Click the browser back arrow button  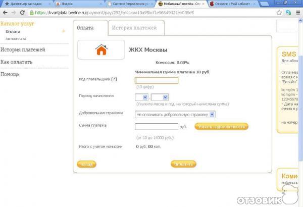(5, 12)
